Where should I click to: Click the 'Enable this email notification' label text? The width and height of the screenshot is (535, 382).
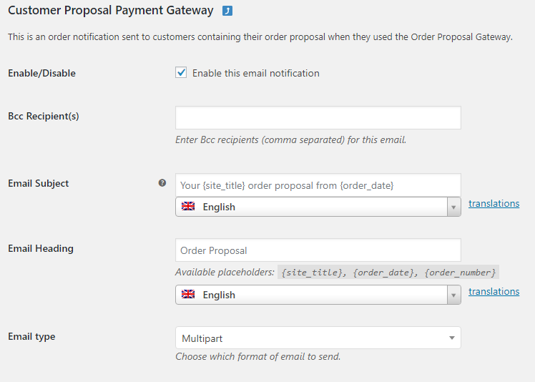[x=256, y=73]
